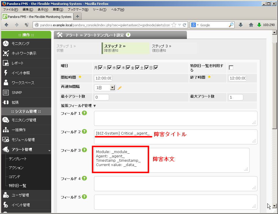Click the 終了時間 input field
This screenshot has height=214, width=278.
[238, 78]
